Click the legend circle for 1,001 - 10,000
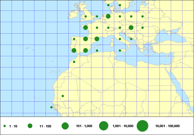Image resolution: width=194 pixels, height=135 pixels. coord(103,126)
